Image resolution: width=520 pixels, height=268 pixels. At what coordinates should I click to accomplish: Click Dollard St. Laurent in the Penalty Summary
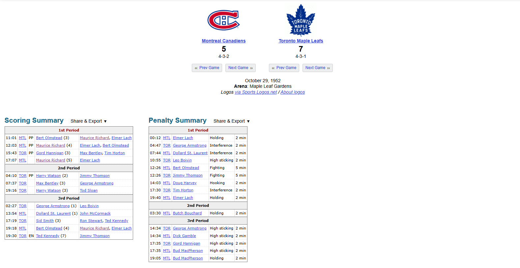coord(190,153)
